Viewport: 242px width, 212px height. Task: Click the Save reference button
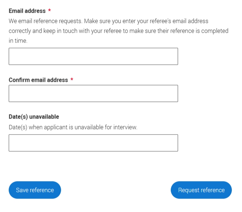[x=35, y=190]
